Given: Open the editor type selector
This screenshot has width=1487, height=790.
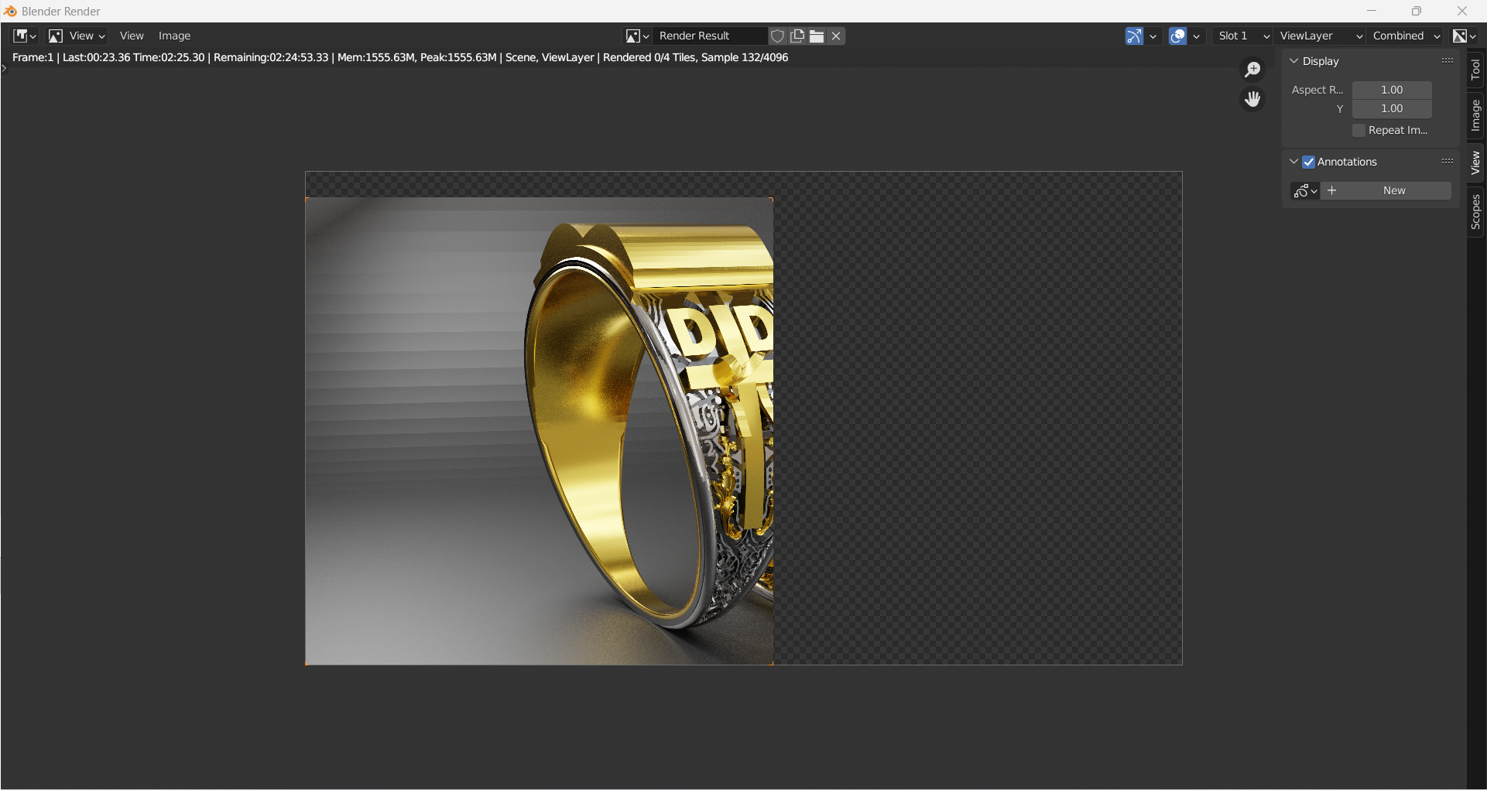Looking at the screenshot, I should pyautogui.click(x=25, y=36).
